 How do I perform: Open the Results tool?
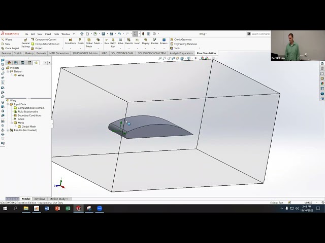coord(128,42)
